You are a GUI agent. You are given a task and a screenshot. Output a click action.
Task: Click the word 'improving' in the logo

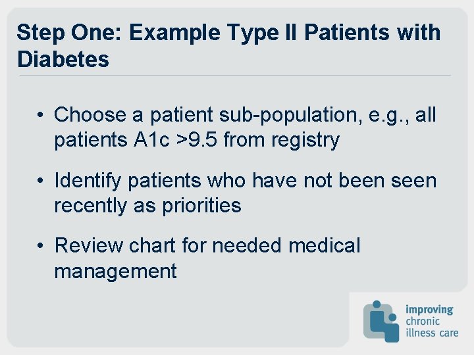(x=429, y=310)
